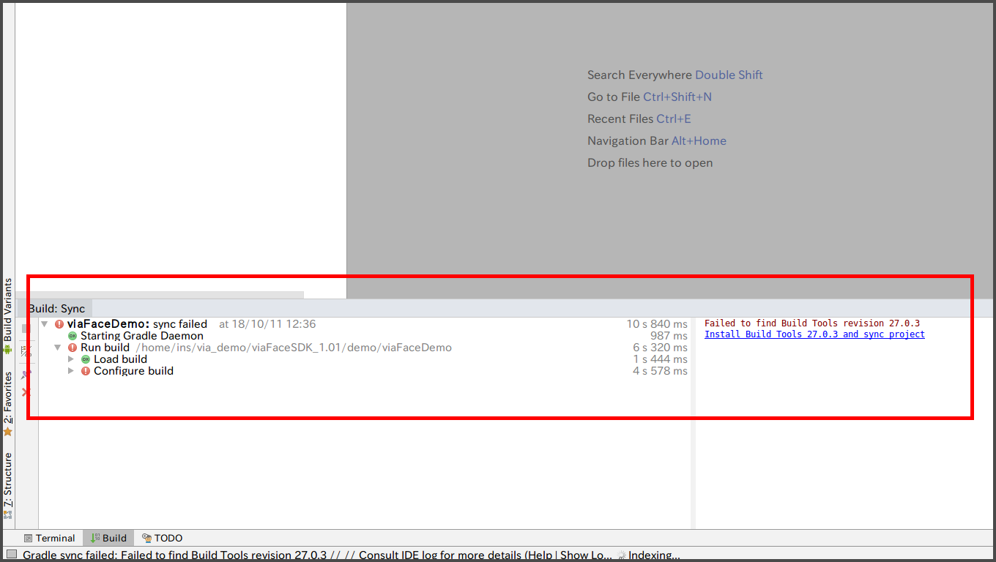Select the Build tool window tab

pos(108,538)
